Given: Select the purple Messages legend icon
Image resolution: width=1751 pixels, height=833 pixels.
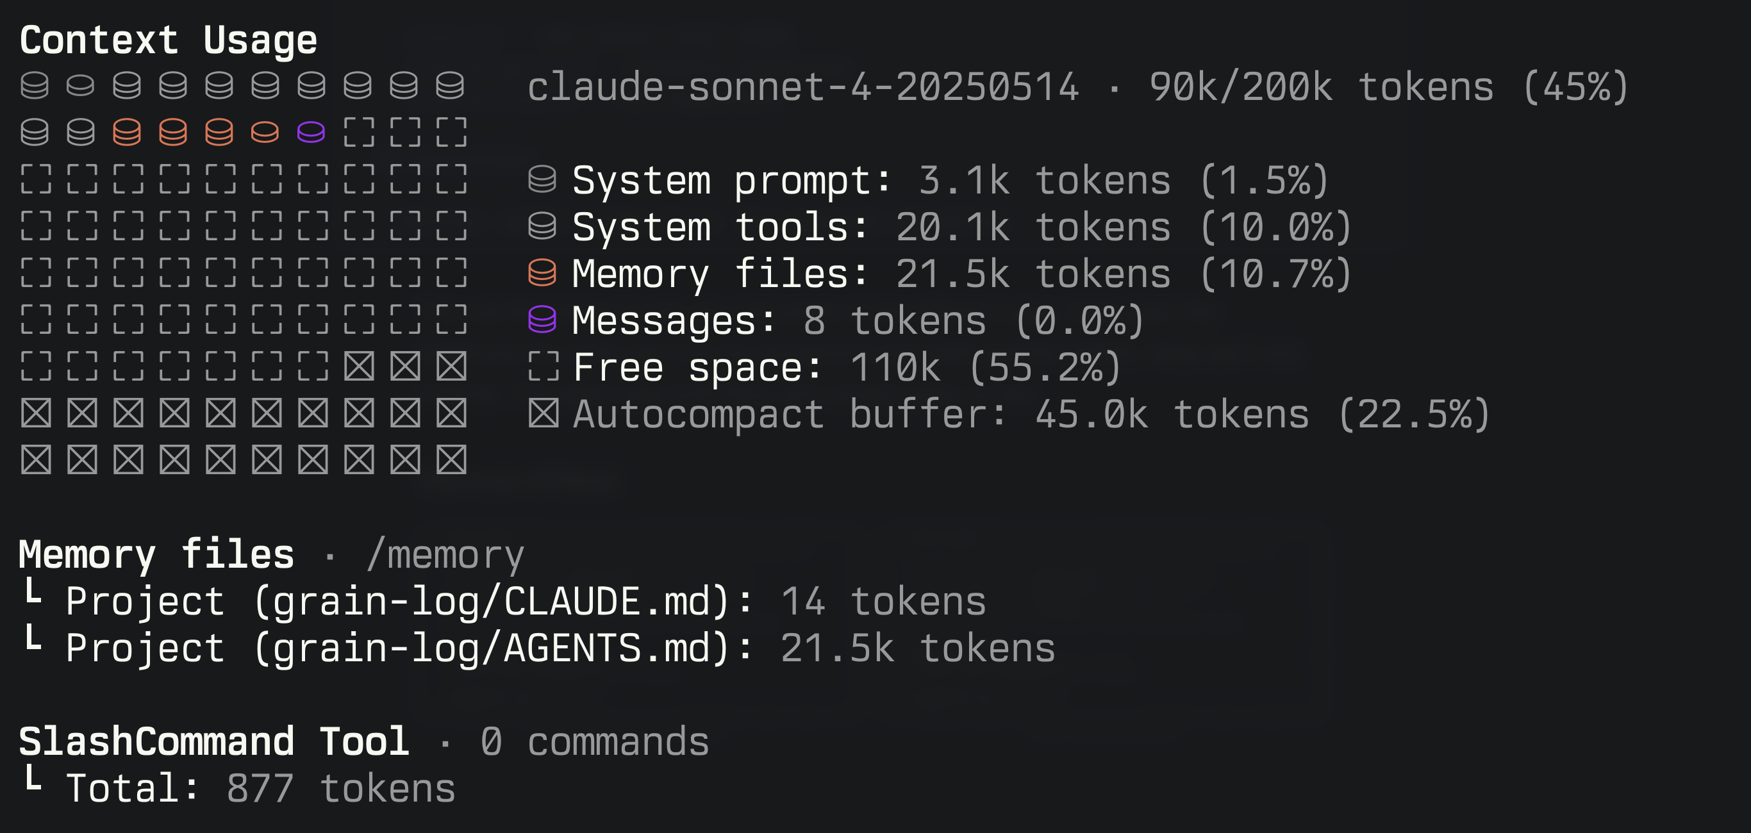Looking at the screenshot, I should pos(542,319).
